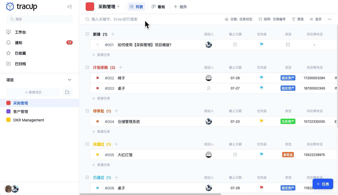Open the 分组: 任务状态 grouping dropdown
Image resolution: width=338 pixels, height=195 pixels.
pos(239,19)
